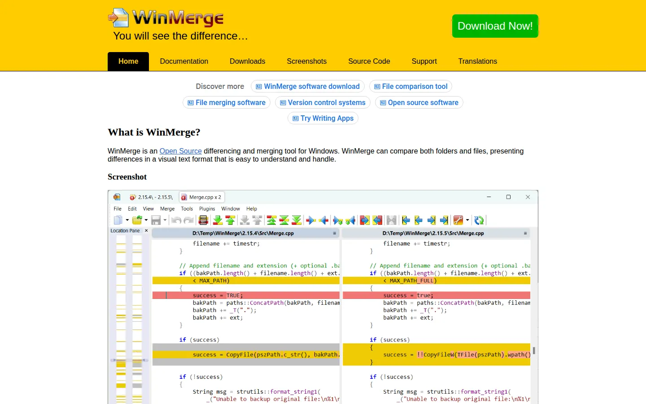This screenshot has width=646, height=404.
Task: Click the left file path D:\Temp\WinMerge\2.15.4\Src\Merge.cpp
Action: point(243,233)
